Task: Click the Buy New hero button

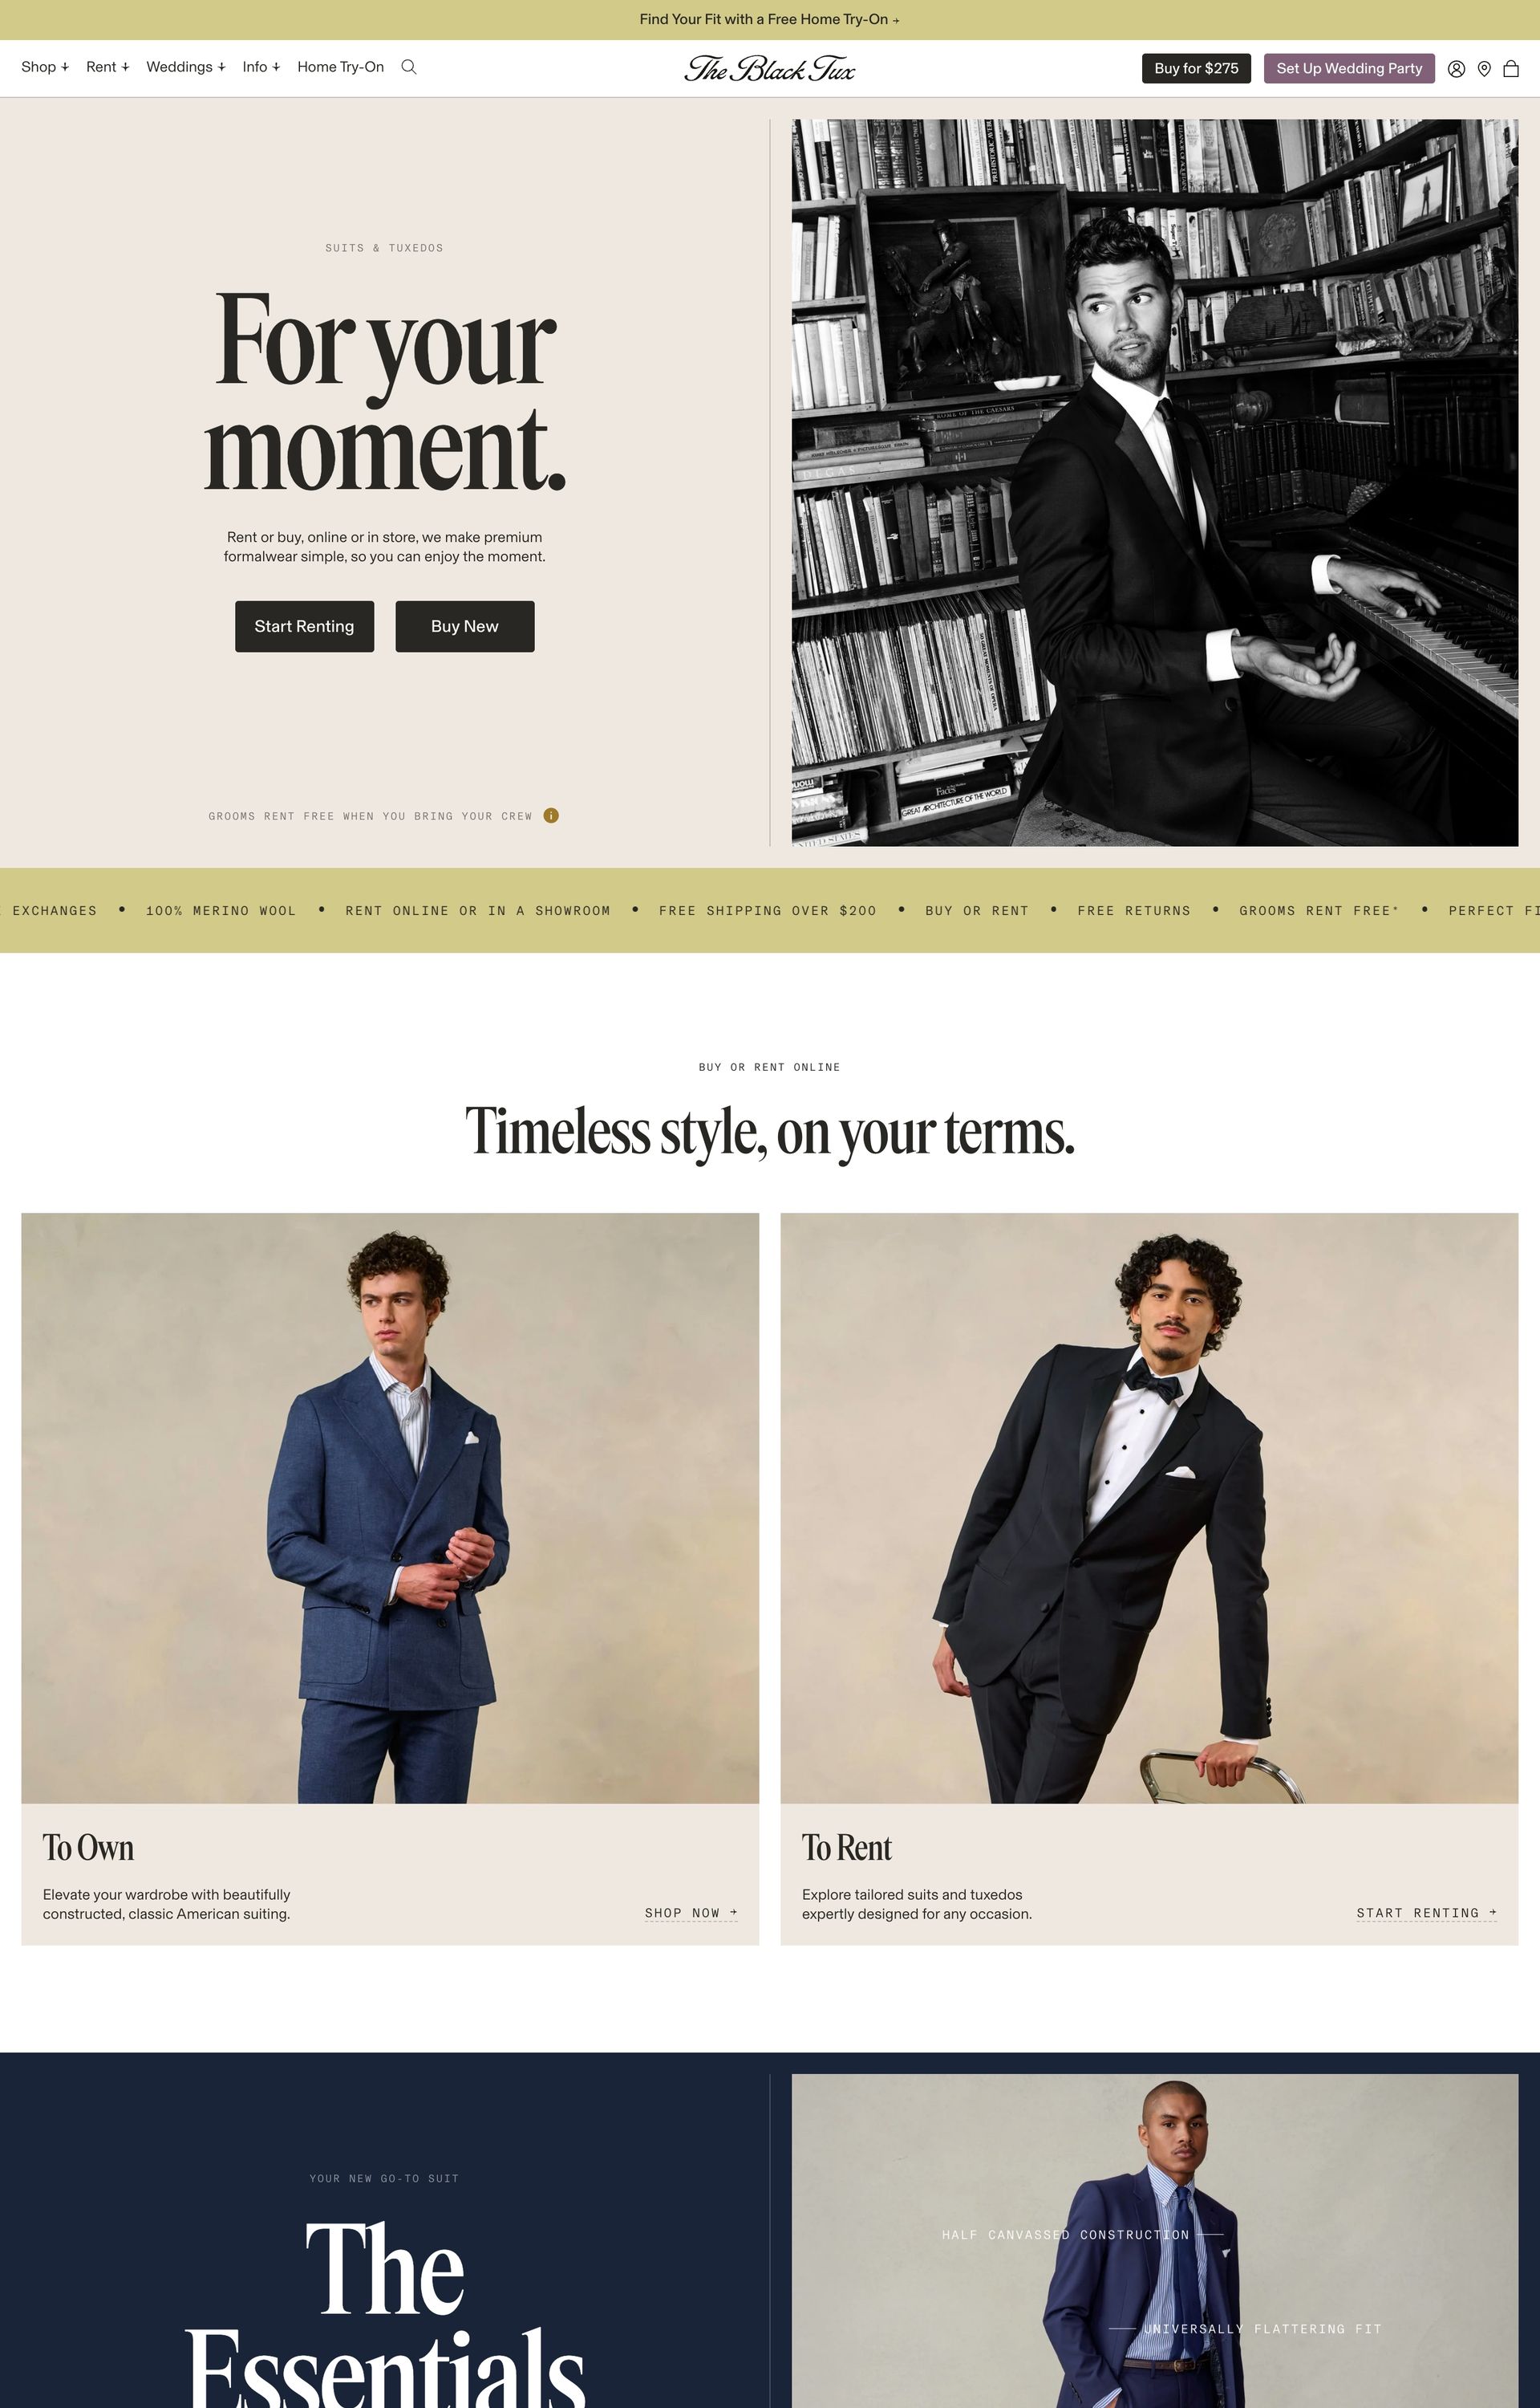Action: pos(465,626)
